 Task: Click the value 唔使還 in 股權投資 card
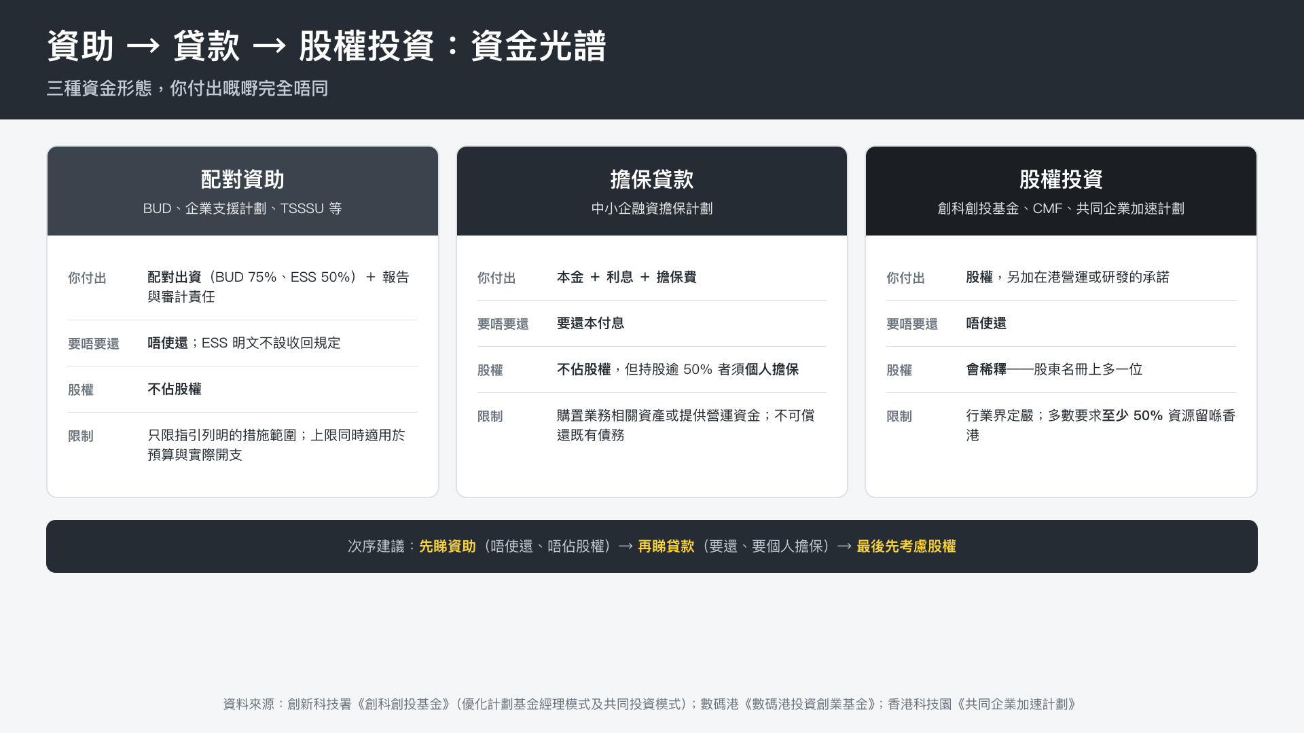coord(986,323)
